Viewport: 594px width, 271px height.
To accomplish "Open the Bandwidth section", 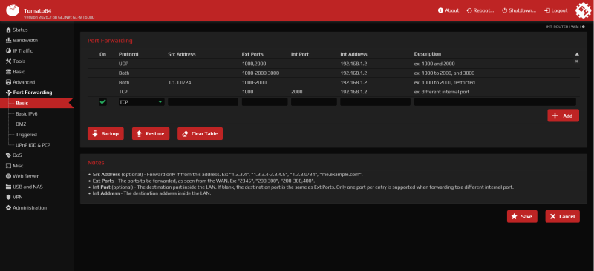I will [22, 41].
